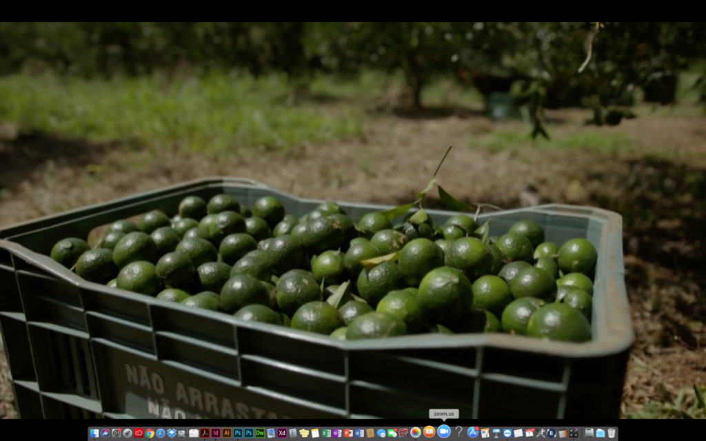Open Adobe XD from the dock
The width and height of the screenshot is (706, 441).
click(282, 433)
